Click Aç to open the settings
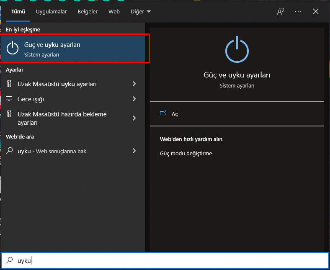The image size is (330, 270). coord(175,114)
